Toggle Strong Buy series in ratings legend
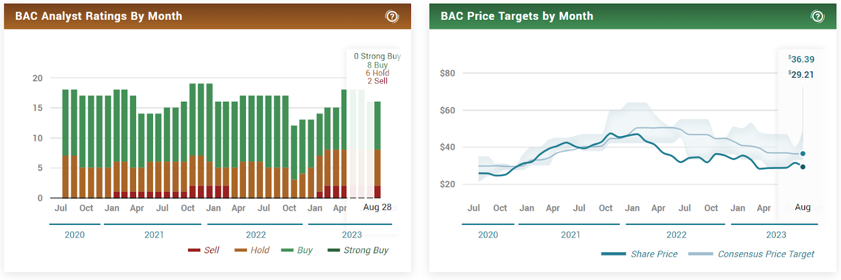The image size is (841, 280). pos(358,250)
